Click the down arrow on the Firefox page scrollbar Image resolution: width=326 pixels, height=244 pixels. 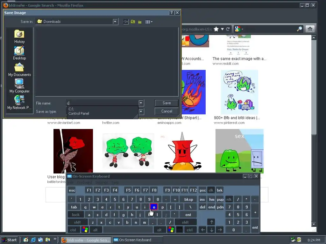tap(314, 224)
